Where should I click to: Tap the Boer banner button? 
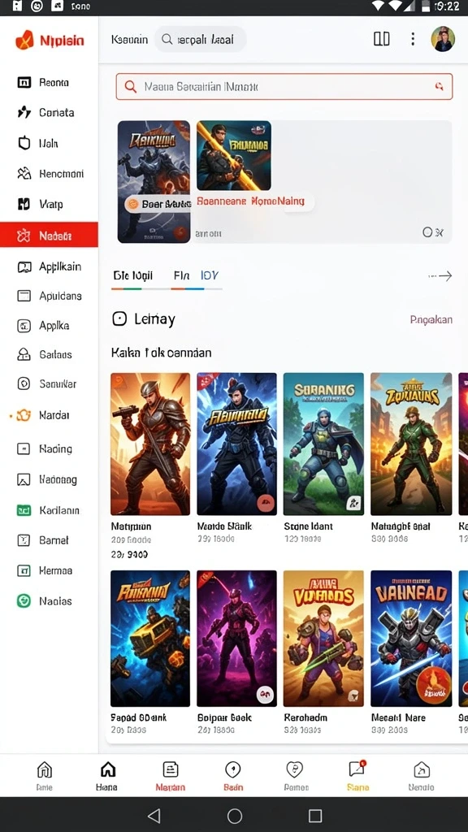pos(157,204)
